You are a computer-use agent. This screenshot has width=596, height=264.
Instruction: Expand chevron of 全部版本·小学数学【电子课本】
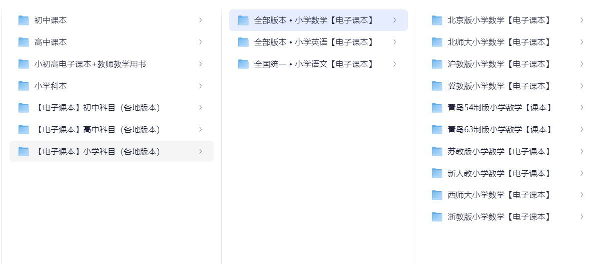coord(394,20)
